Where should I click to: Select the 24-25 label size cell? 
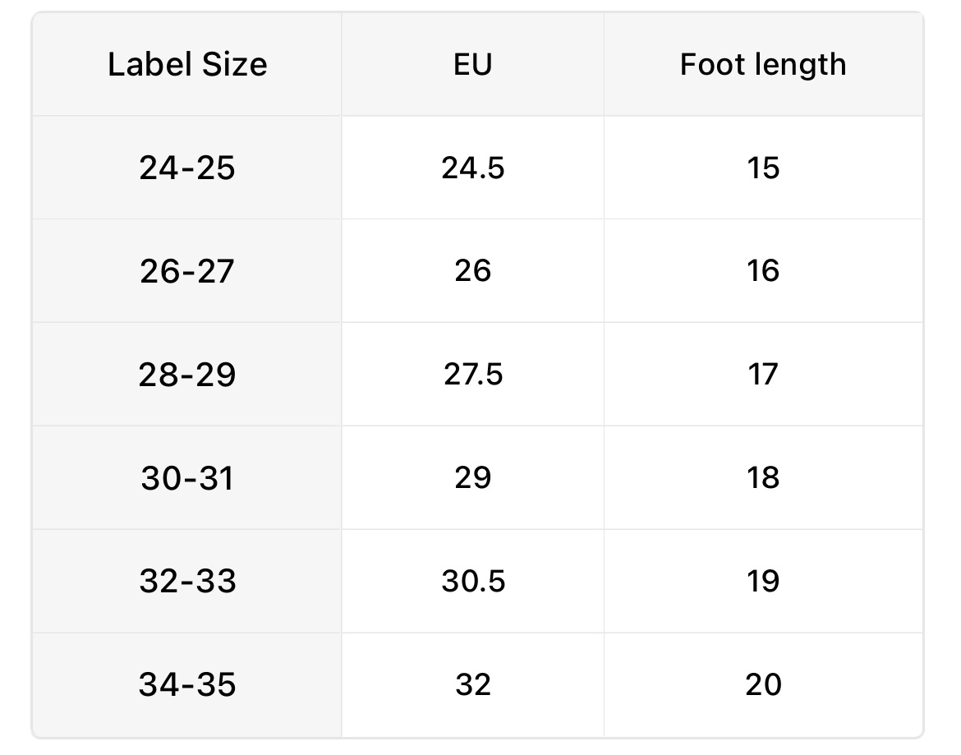tap(187, 168)
